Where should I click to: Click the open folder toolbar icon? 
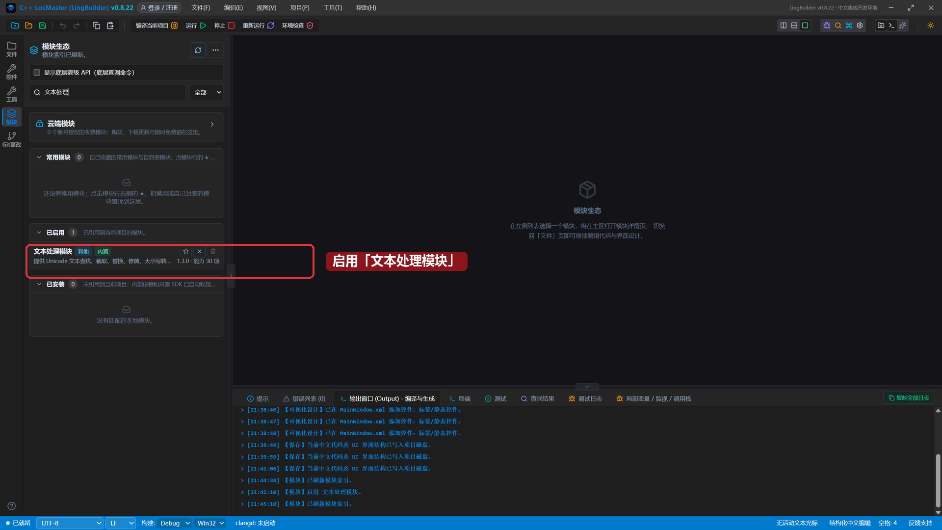[28, 26]
